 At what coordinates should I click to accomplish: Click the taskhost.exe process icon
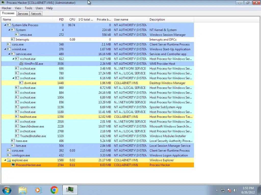click(x=17, y=117)
